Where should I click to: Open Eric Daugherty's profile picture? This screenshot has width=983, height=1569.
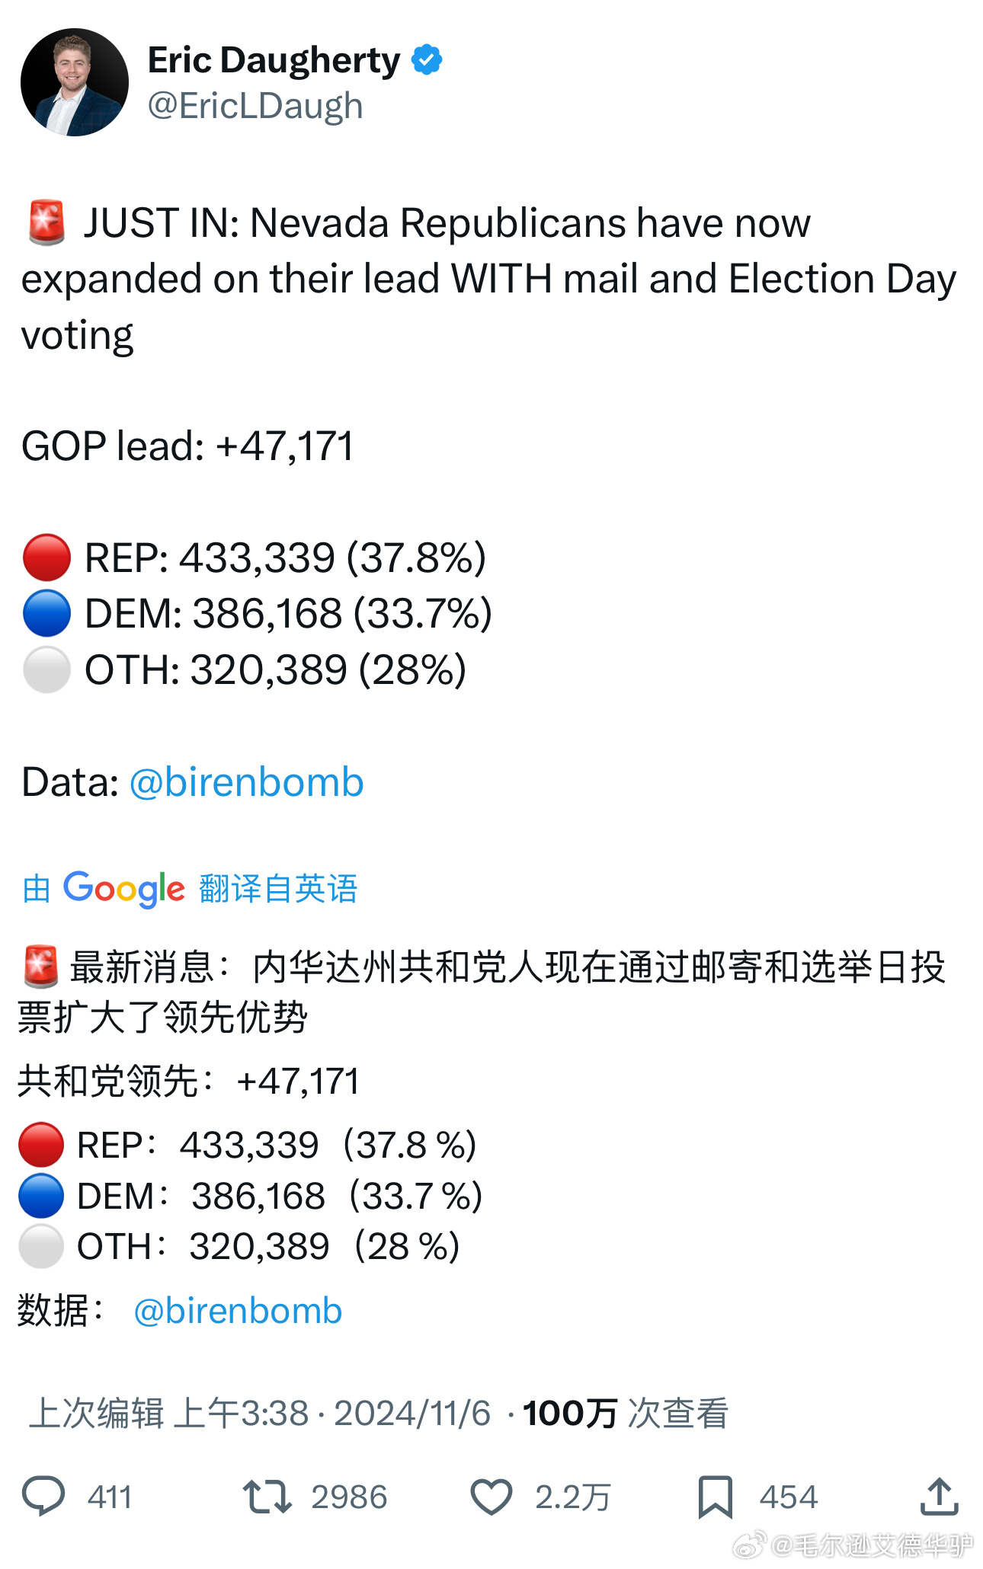(x=75, y=82)
